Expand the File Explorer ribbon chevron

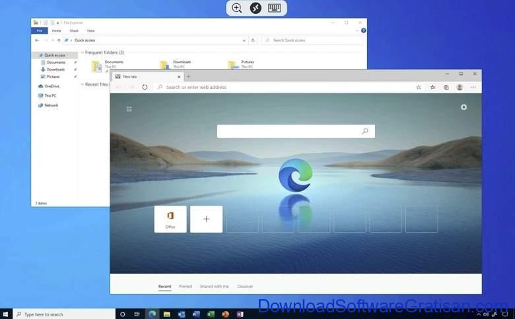(357, 30)
